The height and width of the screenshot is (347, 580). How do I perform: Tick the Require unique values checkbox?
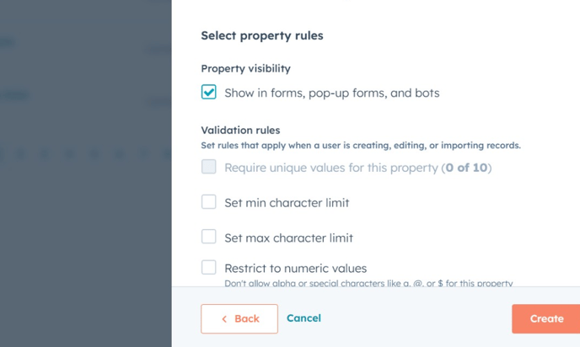tap(209, 167)
